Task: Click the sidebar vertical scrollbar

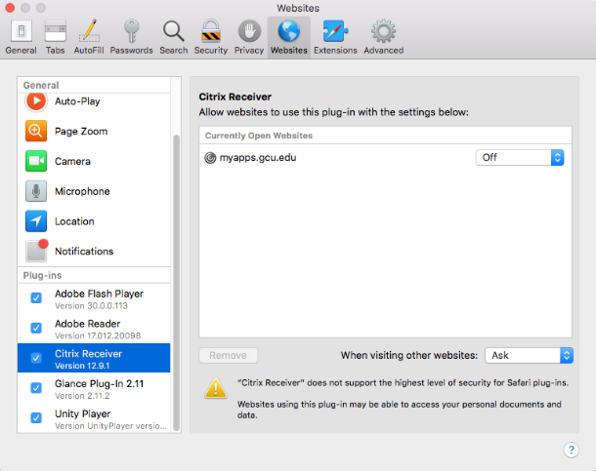Action: pos(176,283)
